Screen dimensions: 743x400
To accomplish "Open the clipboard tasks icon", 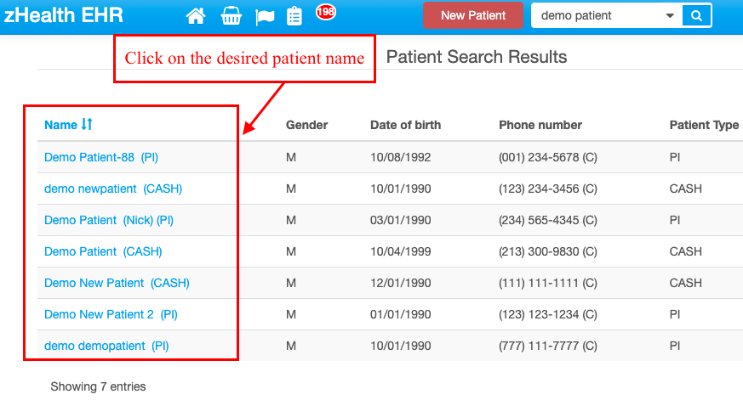I will pyautogui.click(x=294, y=15).
